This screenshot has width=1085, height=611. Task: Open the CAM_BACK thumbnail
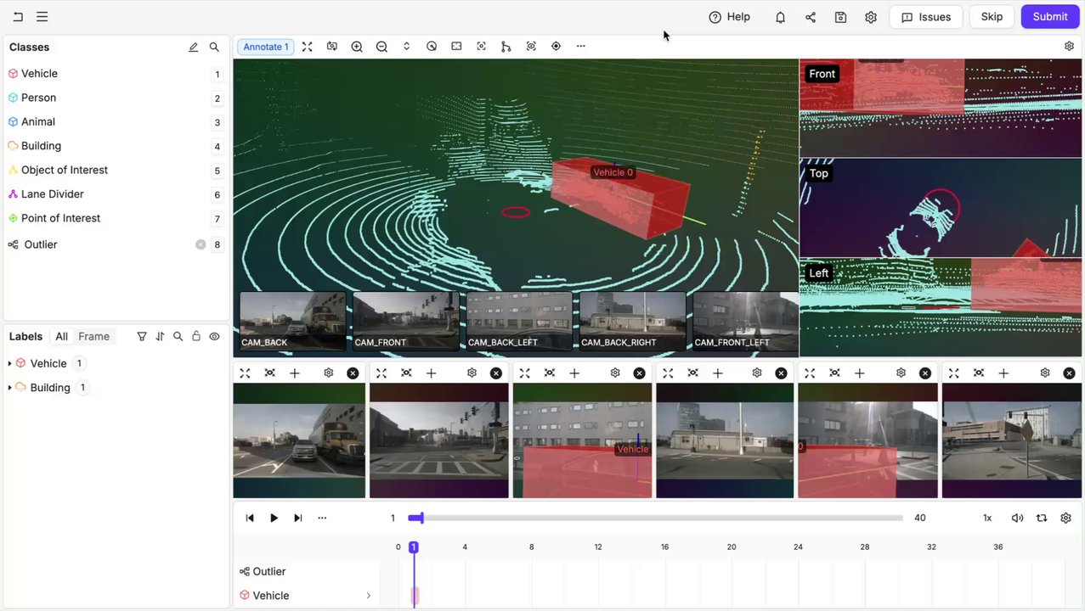[x=293, y=322]
